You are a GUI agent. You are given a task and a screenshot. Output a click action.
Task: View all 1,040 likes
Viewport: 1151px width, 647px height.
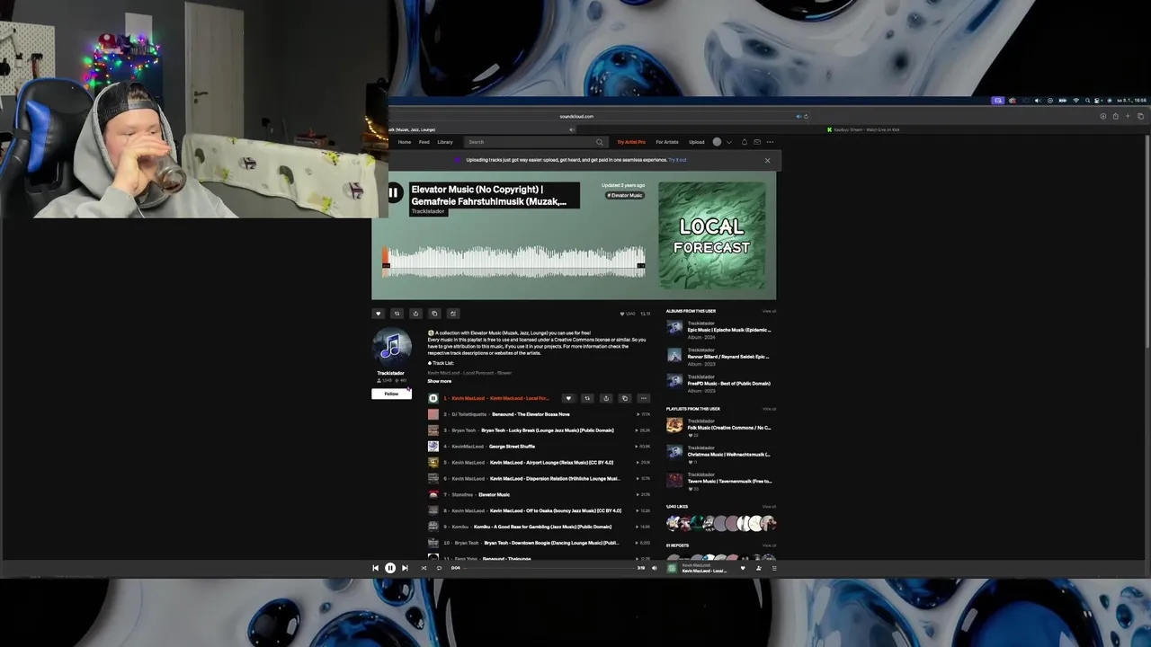pos(769,507)
